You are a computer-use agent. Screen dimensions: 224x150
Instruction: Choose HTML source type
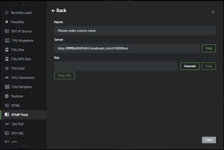click(24, 105)
